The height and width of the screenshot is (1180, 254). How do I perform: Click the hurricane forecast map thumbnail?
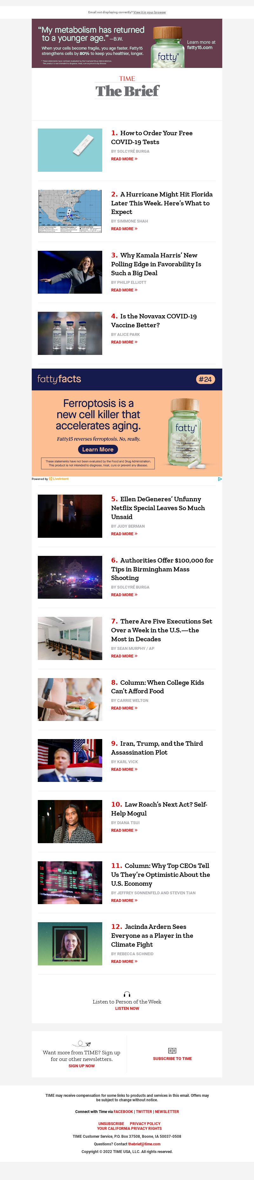[x=70, y=211]
